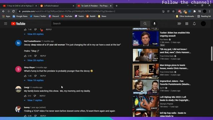Share this page from address bar
Image resolution: width=213 pixels, height=120 pixels.
[168, 11]
